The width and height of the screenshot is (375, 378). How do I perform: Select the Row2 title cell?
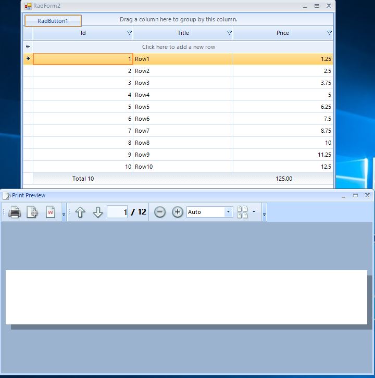click(183, 71)
